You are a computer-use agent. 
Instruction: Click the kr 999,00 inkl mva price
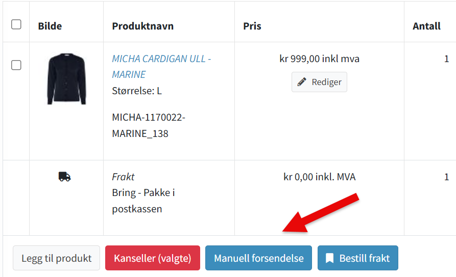point(319,59)
